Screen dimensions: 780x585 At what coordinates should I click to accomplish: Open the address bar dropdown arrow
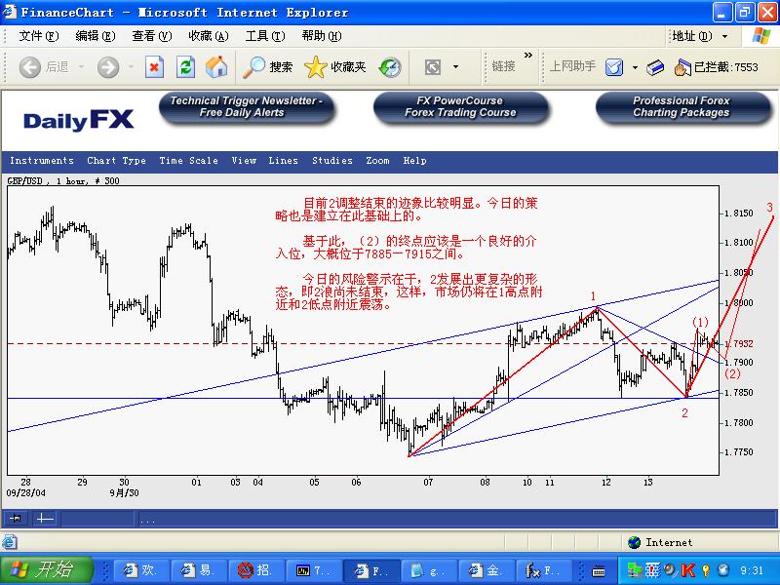[x=724, y=36]
